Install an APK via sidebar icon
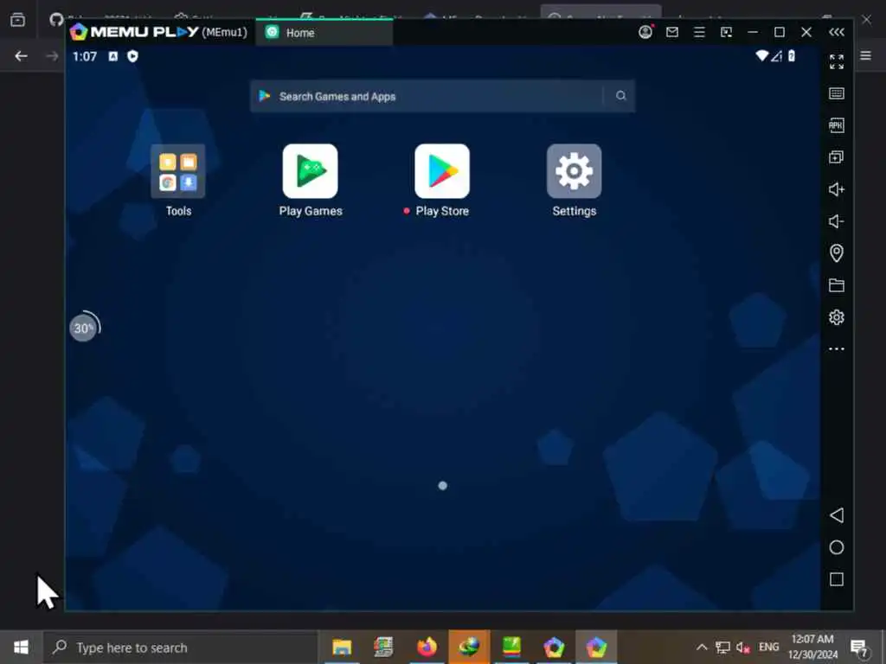 (x=837, y=125)
